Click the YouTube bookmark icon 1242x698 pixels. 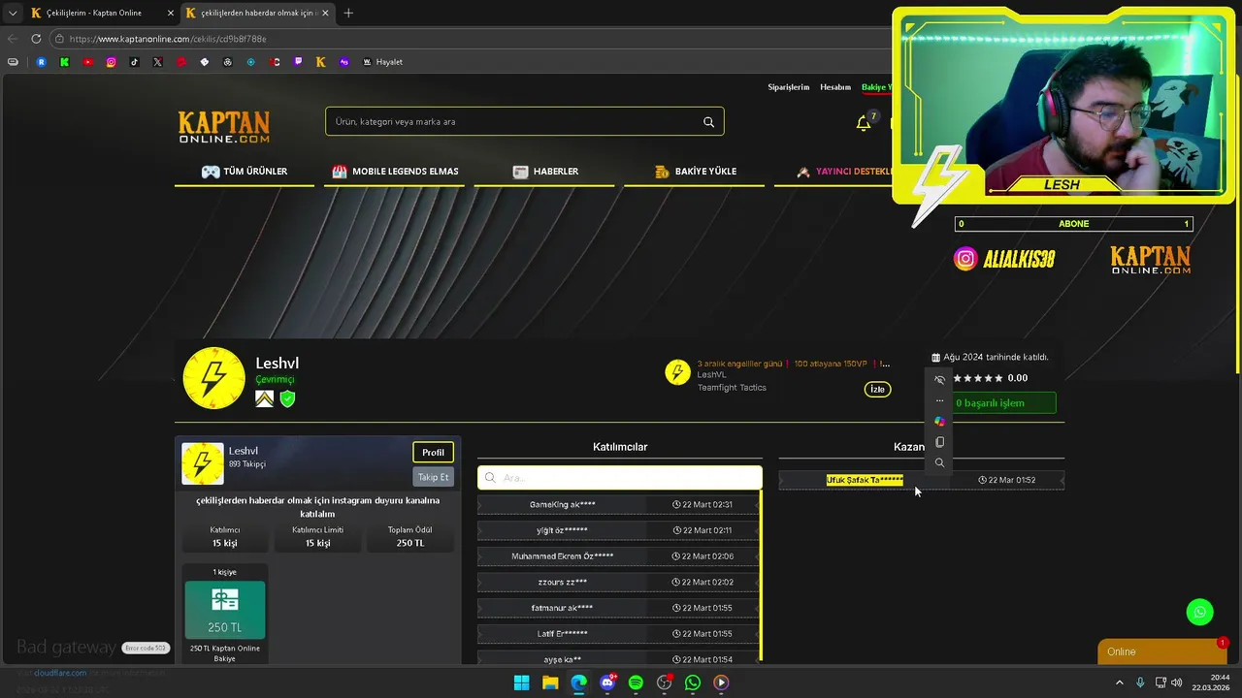pyautogui.click(x=87, y=62)
